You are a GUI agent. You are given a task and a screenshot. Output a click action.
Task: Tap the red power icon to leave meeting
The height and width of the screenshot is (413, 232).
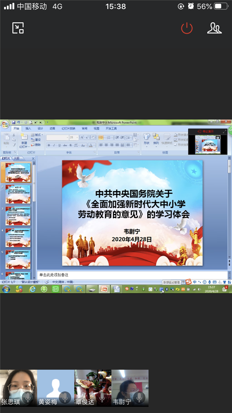point(187,28)
